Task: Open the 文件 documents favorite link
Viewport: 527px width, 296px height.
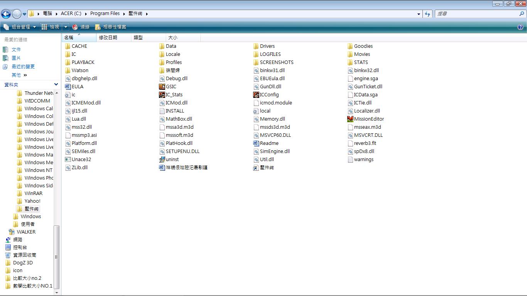Action: point(16,50)
